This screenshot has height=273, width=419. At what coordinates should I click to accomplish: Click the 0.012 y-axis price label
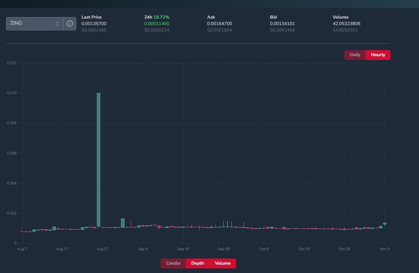click(12, 63)
